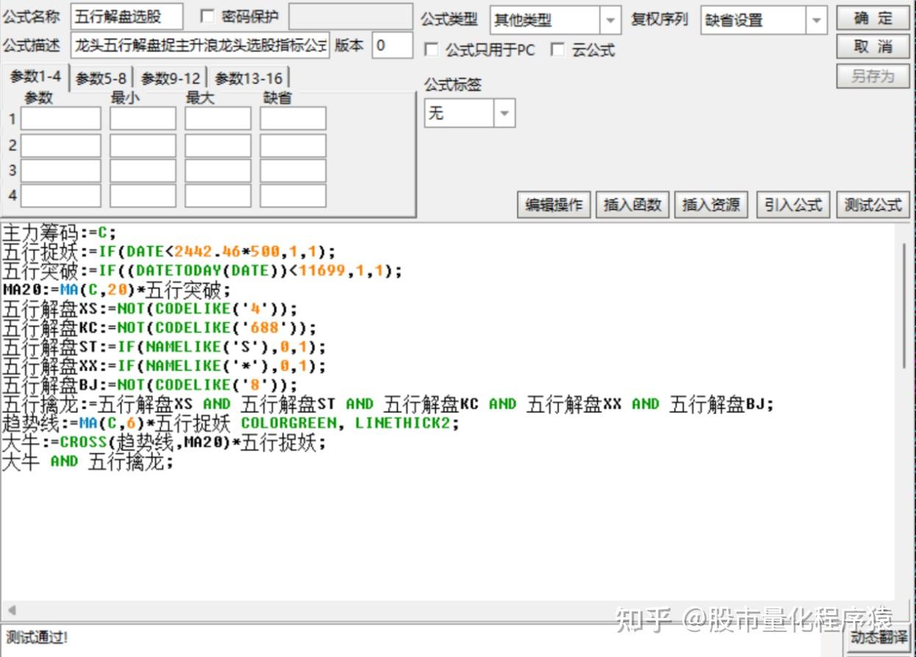
Task: Tick the 公式只用于PC checkbox
Action: pyautogui.click(x=432, y=50)
